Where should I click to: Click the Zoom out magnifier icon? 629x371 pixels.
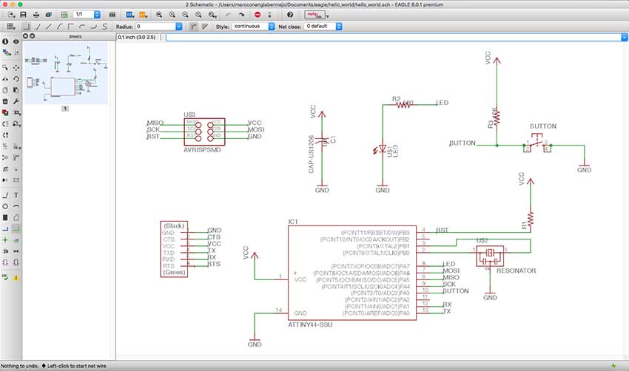coord(185,15)
